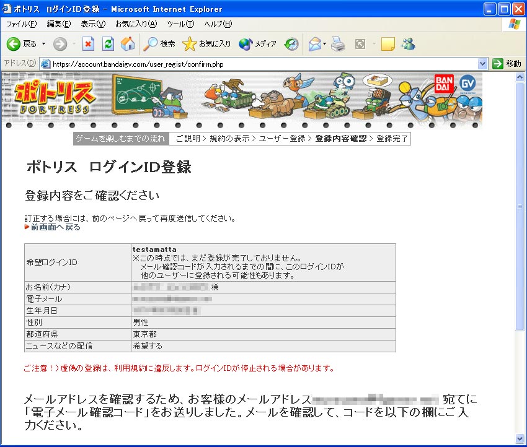Image resolution: width=527 pixels, height=447 pixels.
Task: Click the 登録完了 step
Action: pyautogui.click(x=392, y=139)
